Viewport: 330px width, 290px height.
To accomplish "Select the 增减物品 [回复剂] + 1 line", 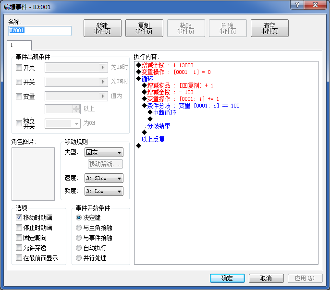I will pos(177,85).
